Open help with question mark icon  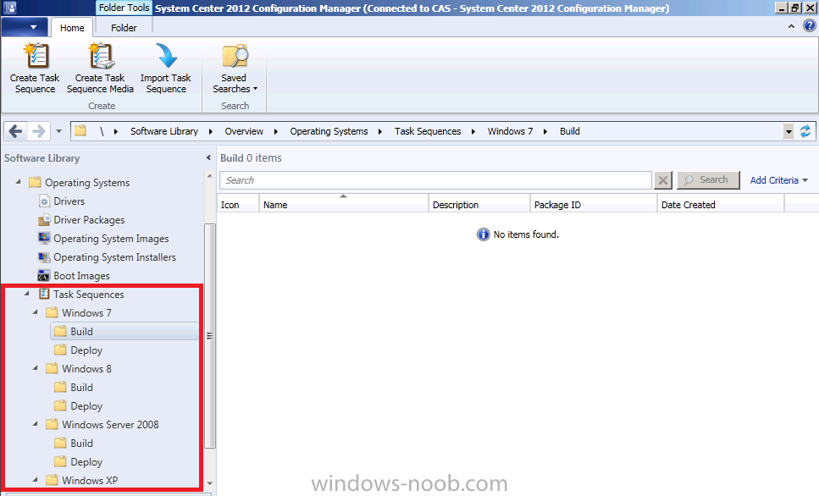click(809, 25)
